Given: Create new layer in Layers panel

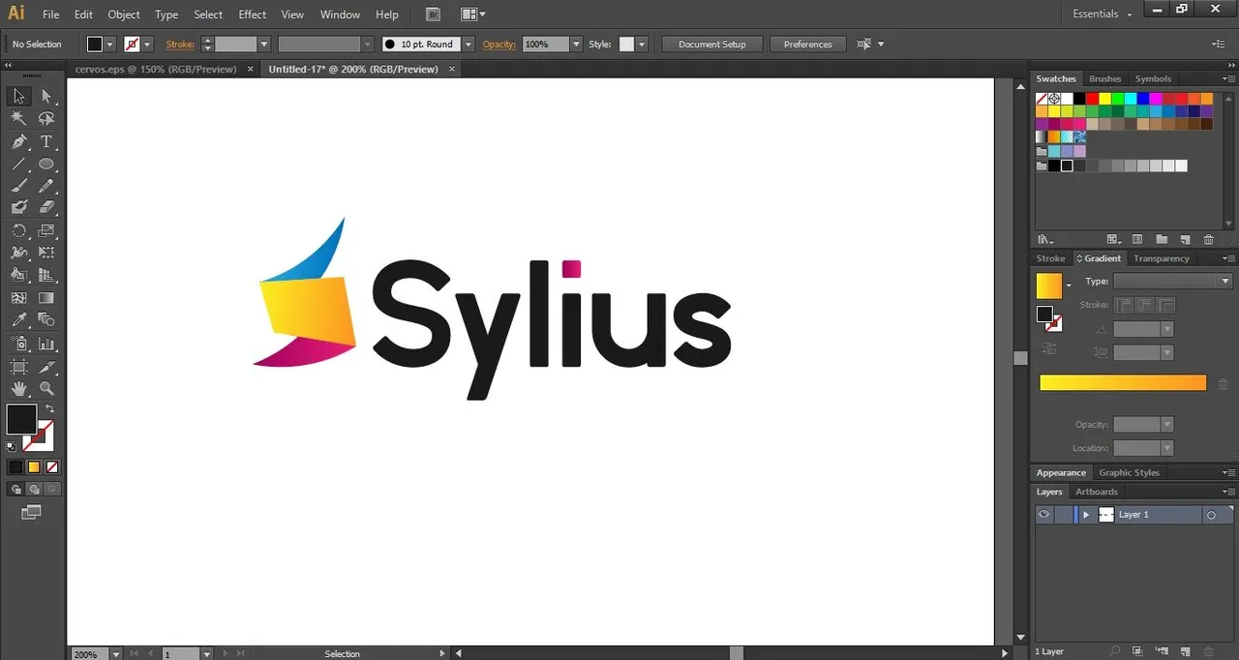Looking at the screenshot, I should tap(1185, 652).
